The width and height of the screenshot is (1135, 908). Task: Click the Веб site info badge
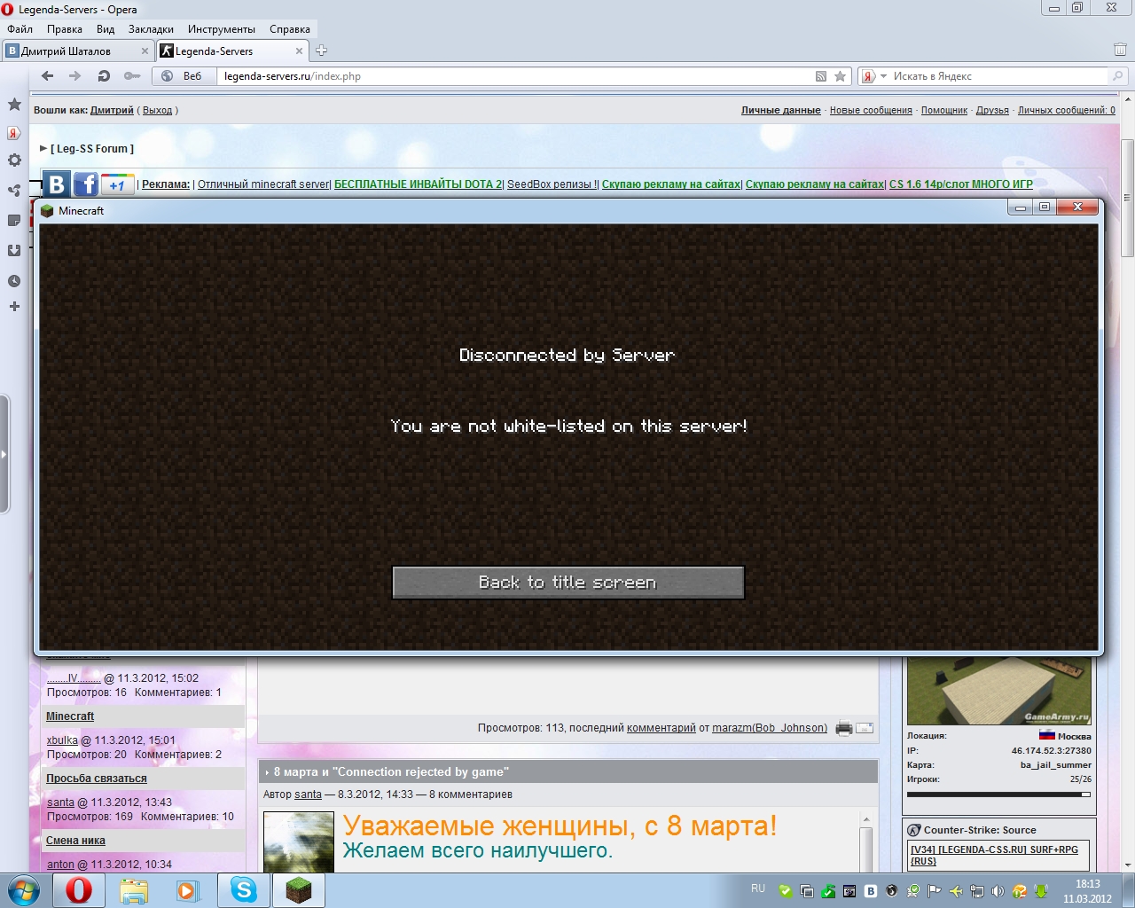tap(184, 76)
